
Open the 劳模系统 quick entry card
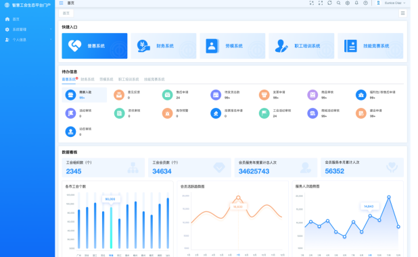click(233, 46)
